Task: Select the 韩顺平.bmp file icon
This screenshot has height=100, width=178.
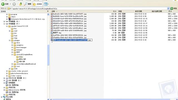Action: (x=52, y=33)
